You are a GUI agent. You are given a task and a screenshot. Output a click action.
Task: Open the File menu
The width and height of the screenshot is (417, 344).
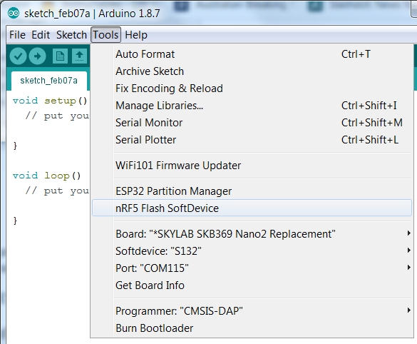(17, 35)
